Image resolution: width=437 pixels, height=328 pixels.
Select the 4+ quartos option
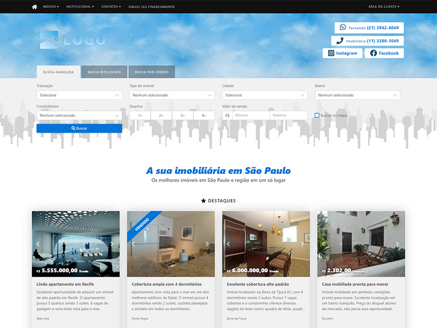(204, 115)
